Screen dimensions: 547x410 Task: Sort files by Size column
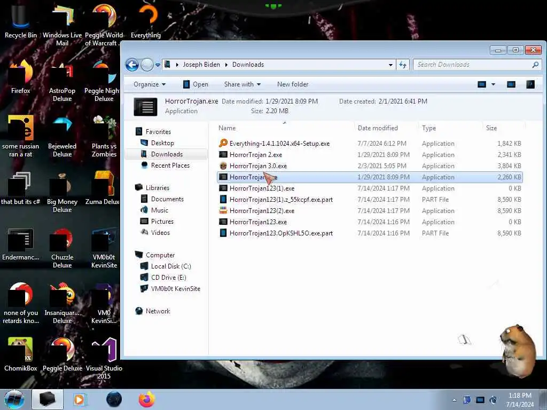(491, 128)
